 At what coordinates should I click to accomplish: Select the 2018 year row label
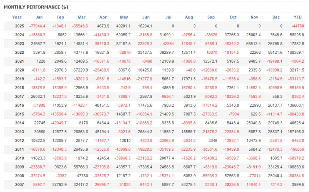(x=19, y=88)
